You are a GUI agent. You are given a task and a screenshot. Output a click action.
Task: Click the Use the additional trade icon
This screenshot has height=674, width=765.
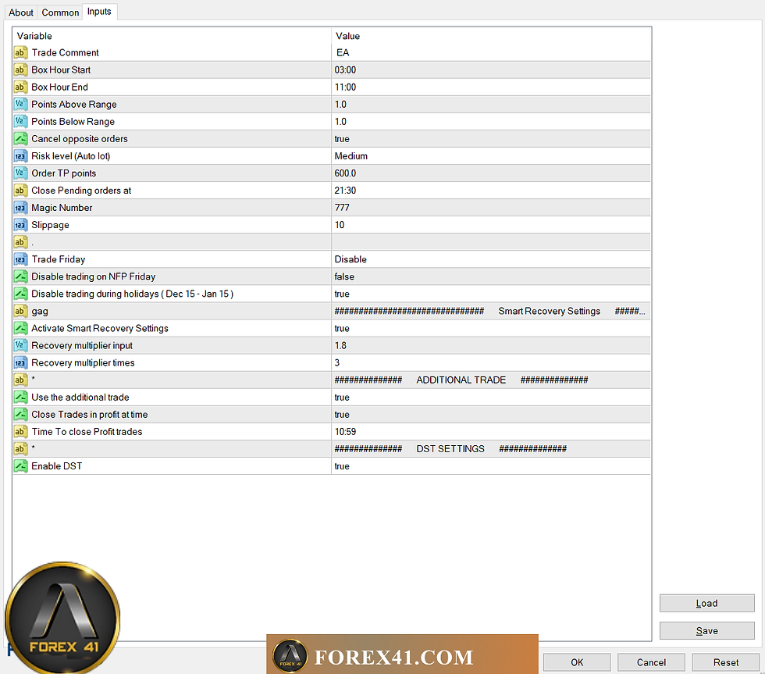click(20, 398)
